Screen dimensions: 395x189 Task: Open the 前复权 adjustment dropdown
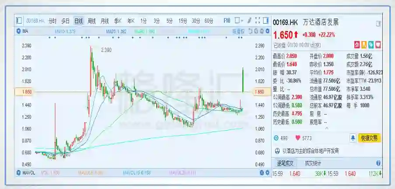point(238,31)
